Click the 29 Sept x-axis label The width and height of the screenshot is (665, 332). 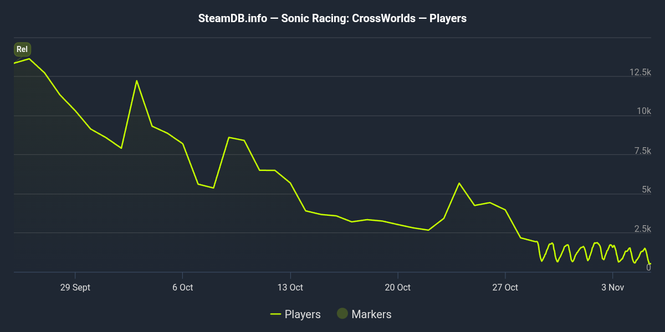tap(75, 287)
